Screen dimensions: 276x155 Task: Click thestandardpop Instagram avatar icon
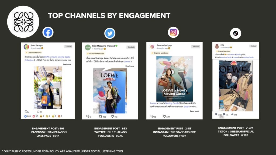point(152,47)
